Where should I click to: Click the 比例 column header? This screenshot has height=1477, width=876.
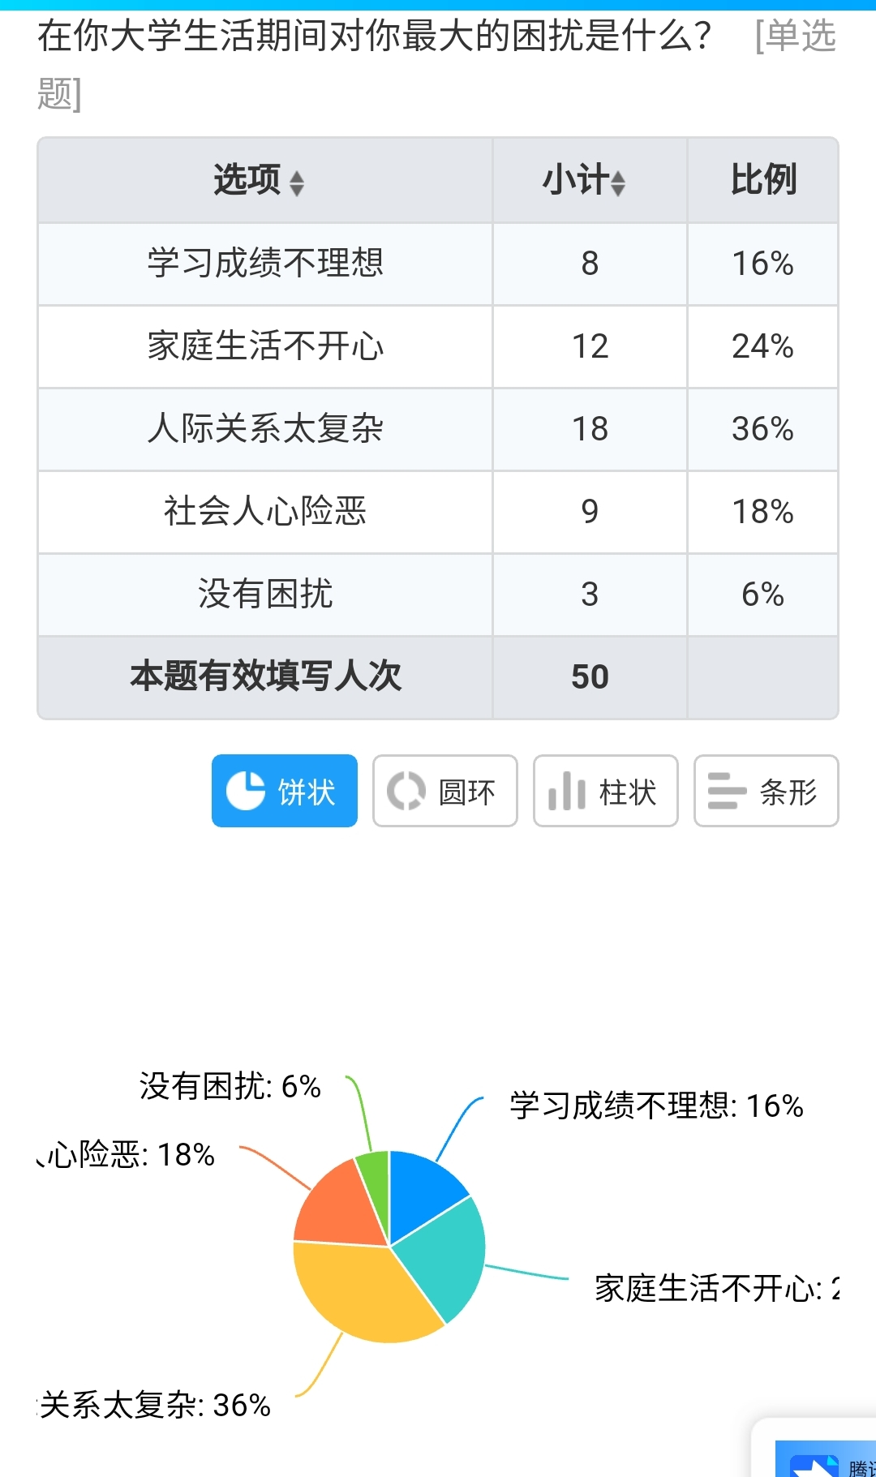[762, 180]
